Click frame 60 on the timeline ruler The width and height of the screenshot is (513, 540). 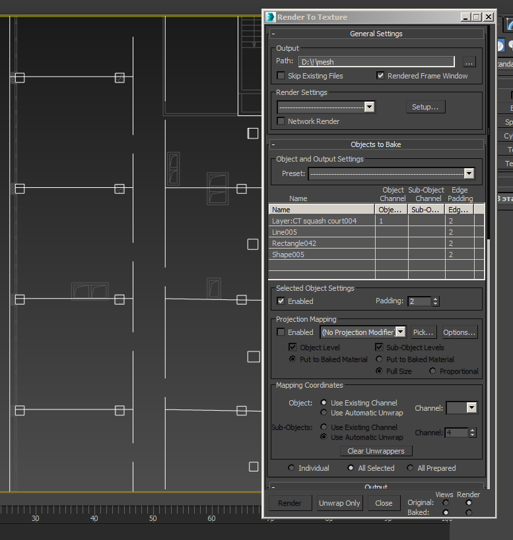point(211,518)
